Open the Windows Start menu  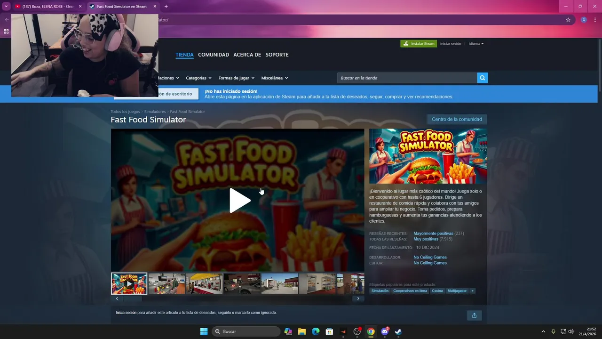click(204, 331)
